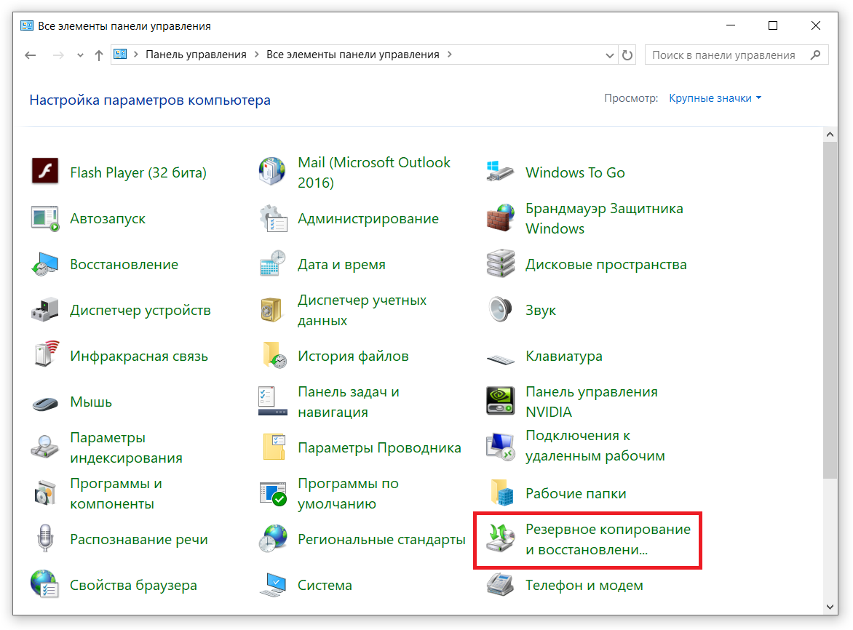The height and width of the screenshot is (630, 853).
Task: Click the Региональные стандарты globe icon
Action: click(x=273, y=538)
